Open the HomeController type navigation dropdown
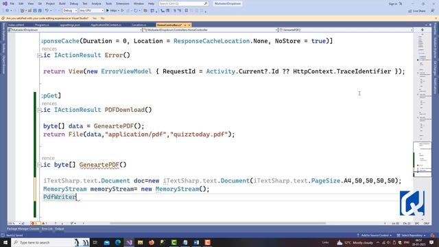This screenshot has height=247, width=439. (x=211, y=30)
